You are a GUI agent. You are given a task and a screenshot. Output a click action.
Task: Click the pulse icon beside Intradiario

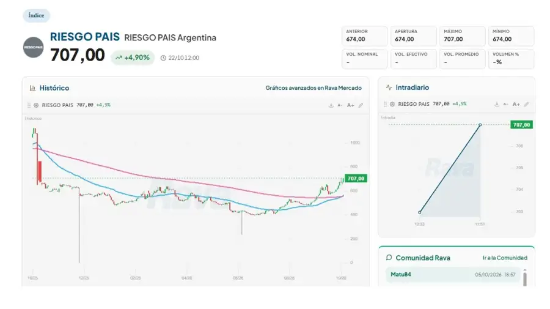tap(389, 87)
